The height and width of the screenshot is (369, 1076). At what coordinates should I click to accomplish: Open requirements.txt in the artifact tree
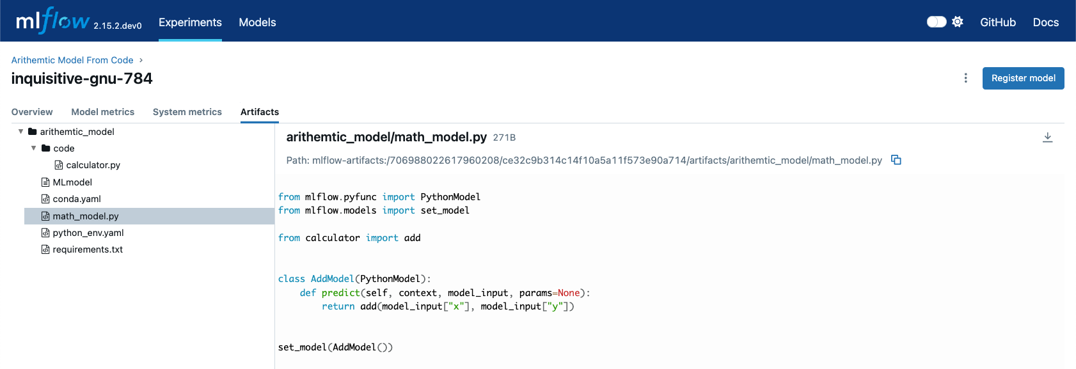tap(88, 249)
